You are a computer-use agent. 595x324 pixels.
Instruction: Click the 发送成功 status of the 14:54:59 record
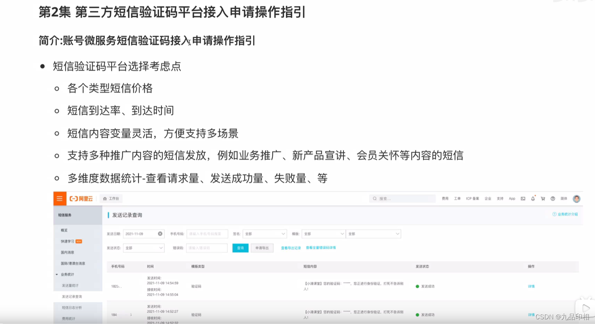(425, 287)
